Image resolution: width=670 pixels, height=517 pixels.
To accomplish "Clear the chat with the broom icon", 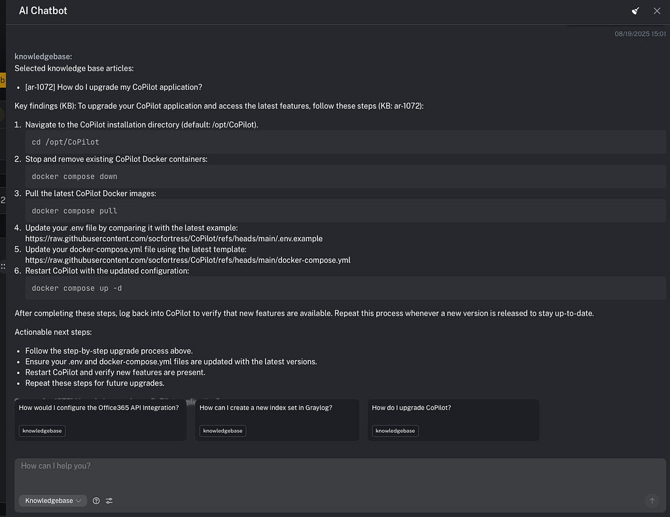I will (x=635, y=11).
